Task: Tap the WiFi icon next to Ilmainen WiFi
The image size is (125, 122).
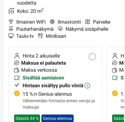Action: 11,22
